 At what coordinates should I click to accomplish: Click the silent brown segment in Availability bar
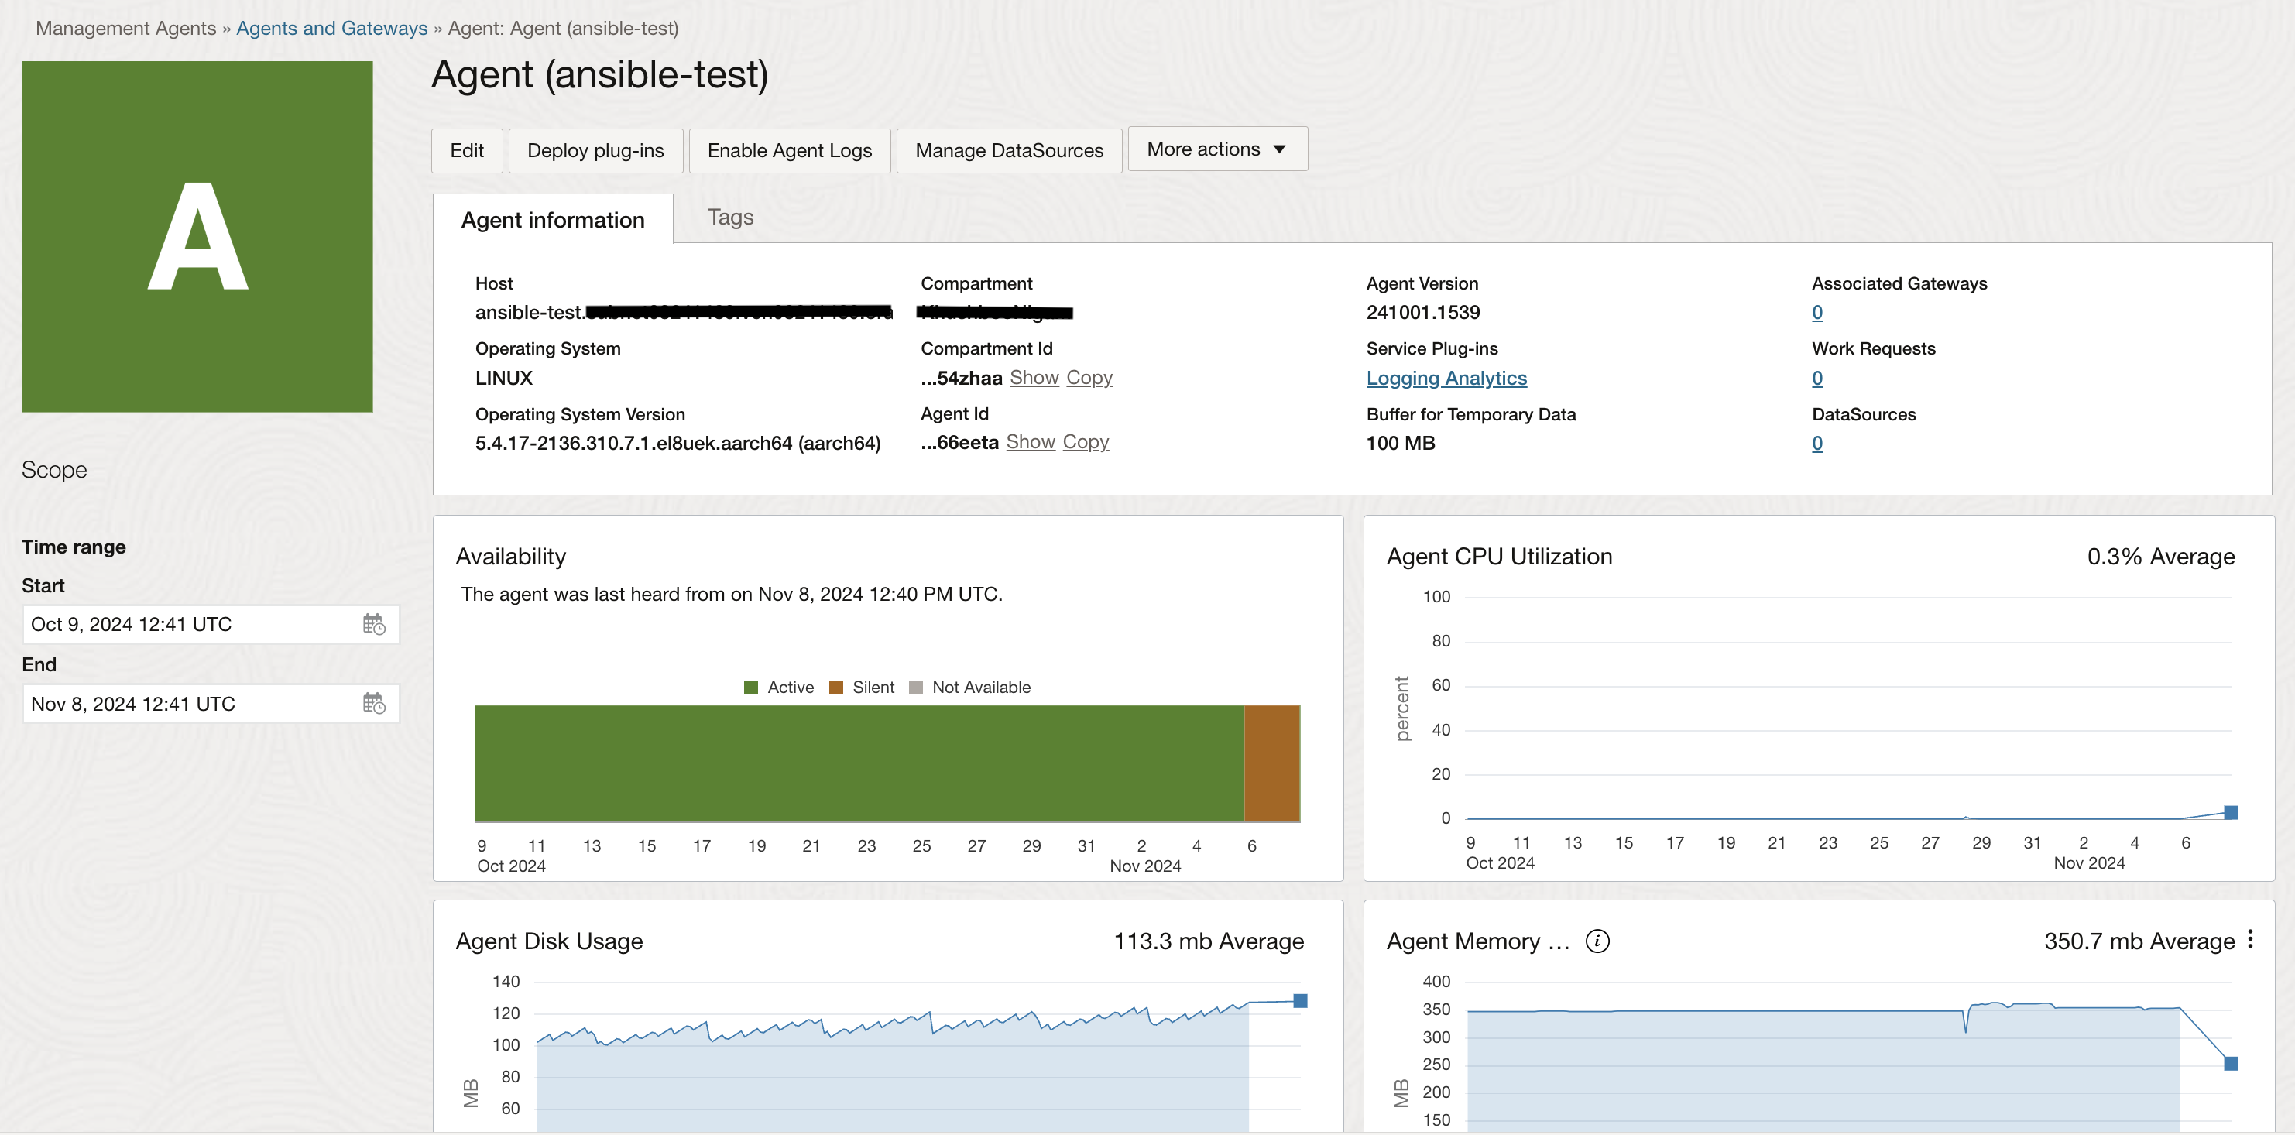pos(1271,763)
